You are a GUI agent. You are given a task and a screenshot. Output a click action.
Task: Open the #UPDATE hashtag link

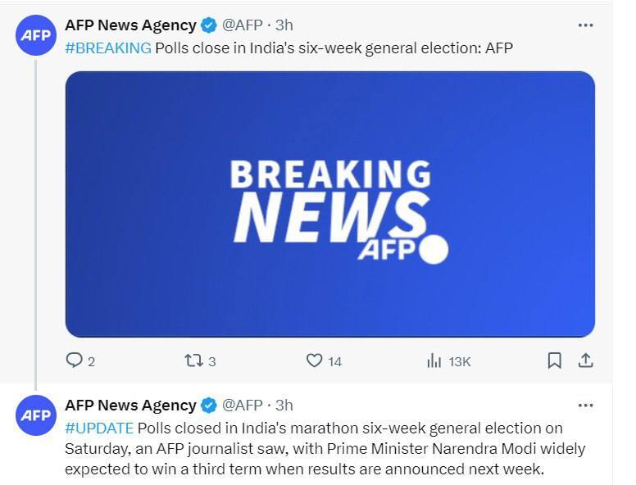[x=98, y=428]
